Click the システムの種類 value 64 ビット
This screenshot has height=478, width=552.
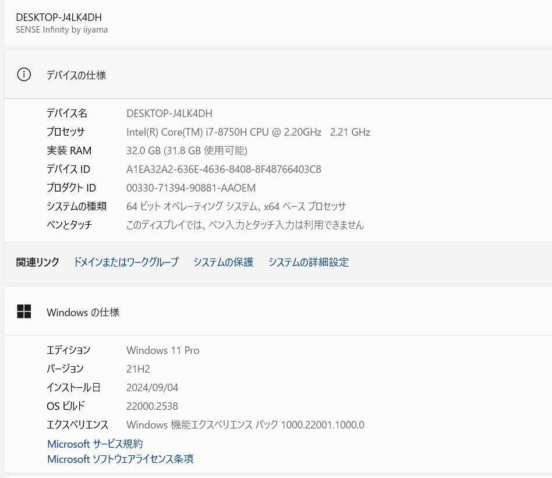pyautogui.click(x=236, y=206)
